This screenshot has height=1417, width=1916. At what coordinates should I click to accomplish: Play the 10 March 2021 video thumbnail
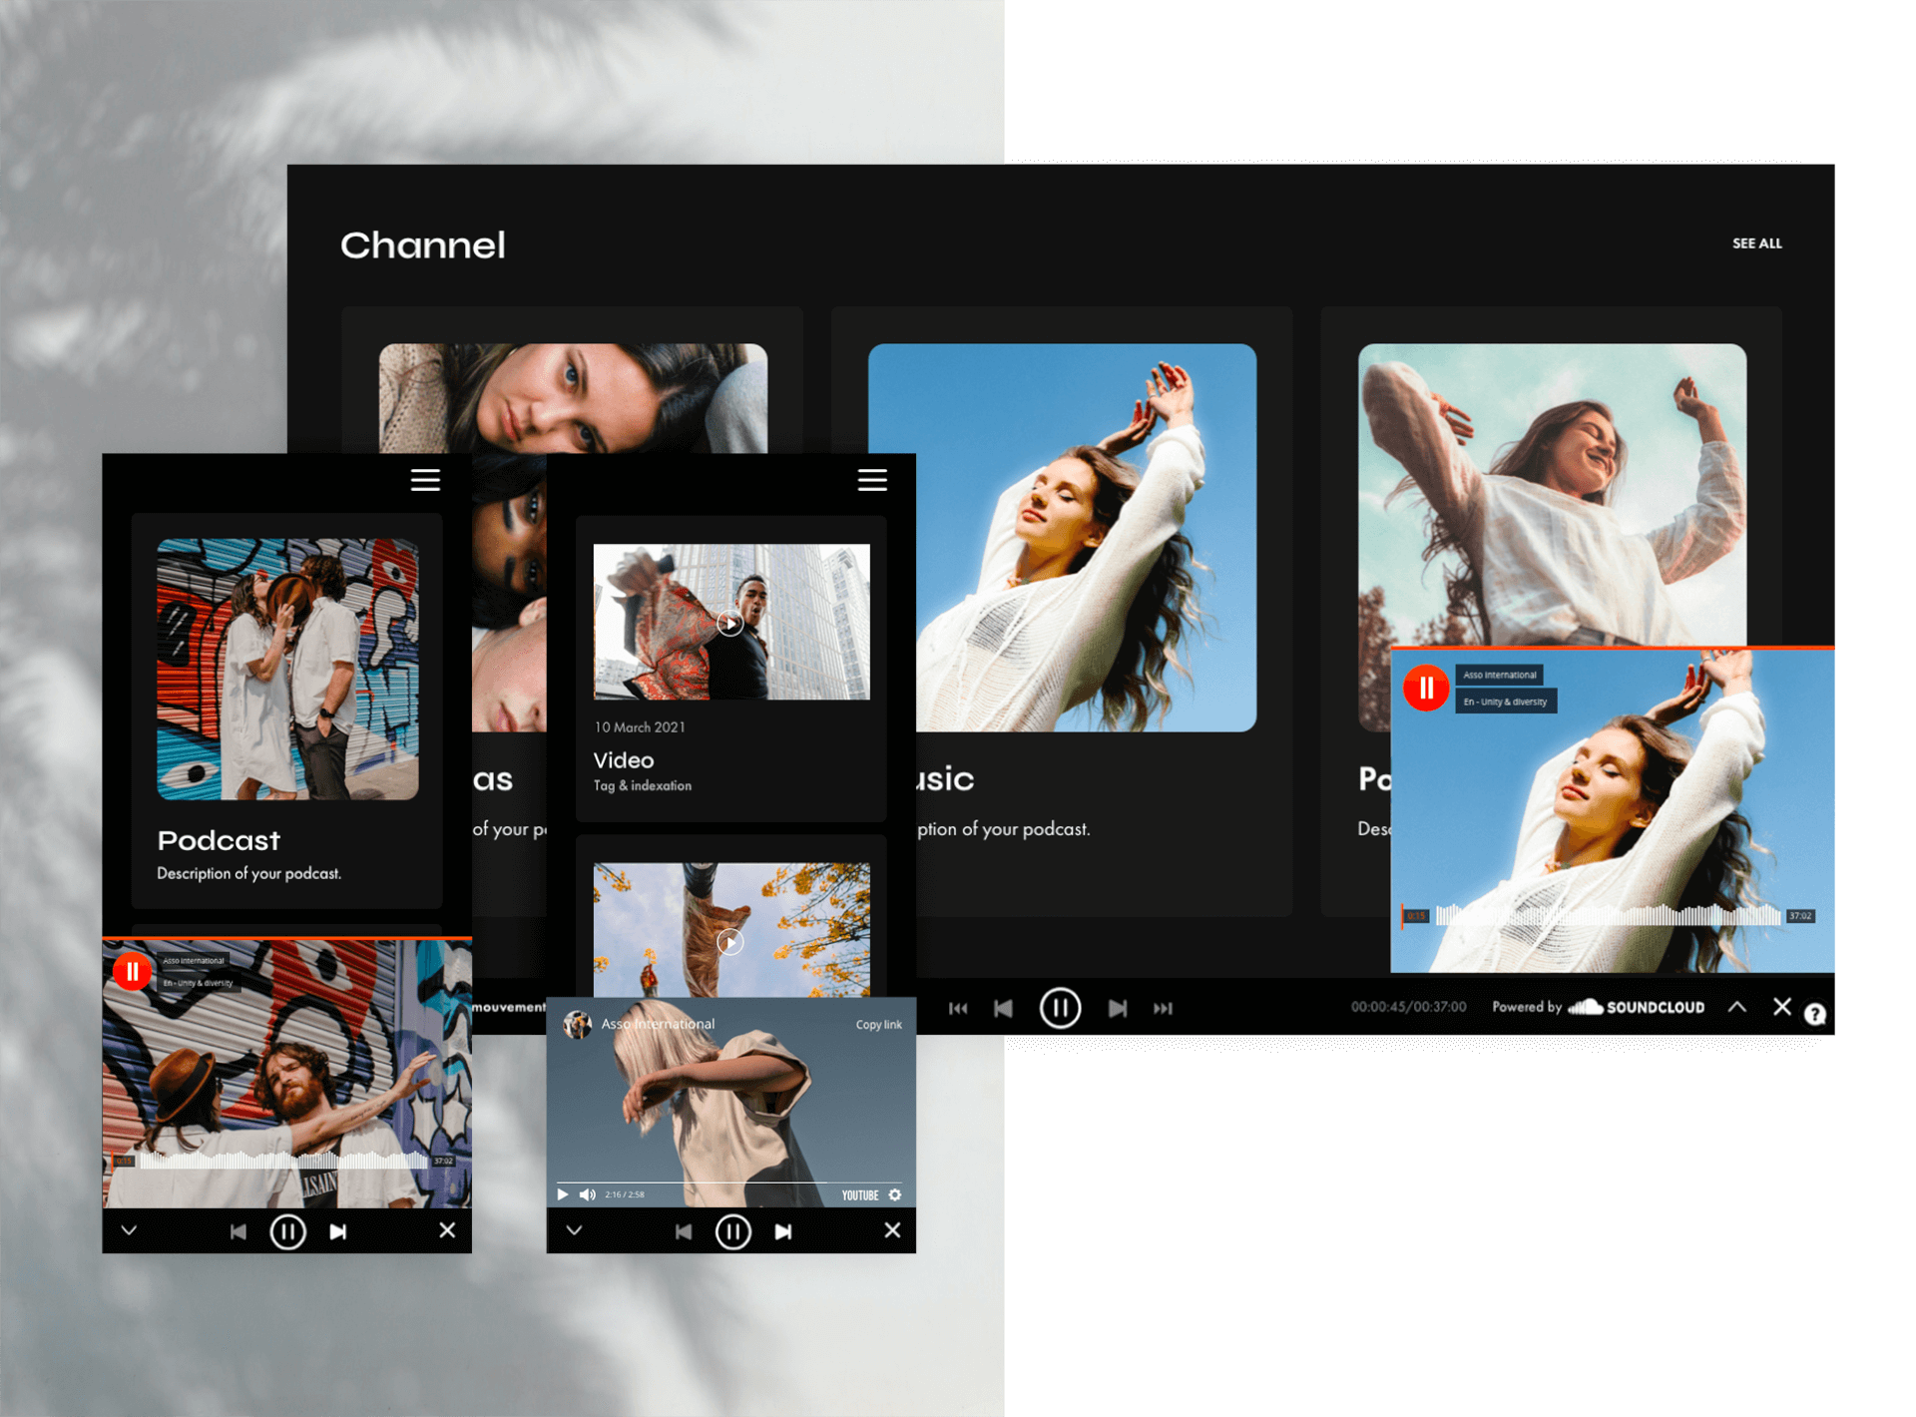[730, 624]
